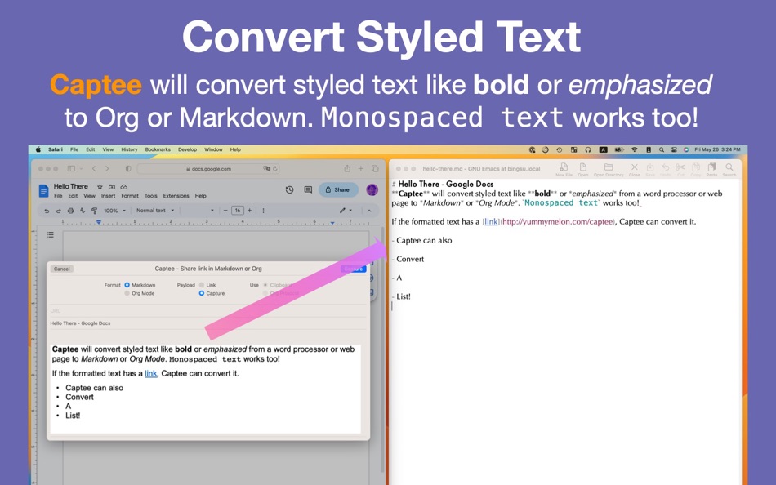Click Safari privacy shield icon
The width and height of the screenshot is (776, 485).
click(x=128, y=169)
